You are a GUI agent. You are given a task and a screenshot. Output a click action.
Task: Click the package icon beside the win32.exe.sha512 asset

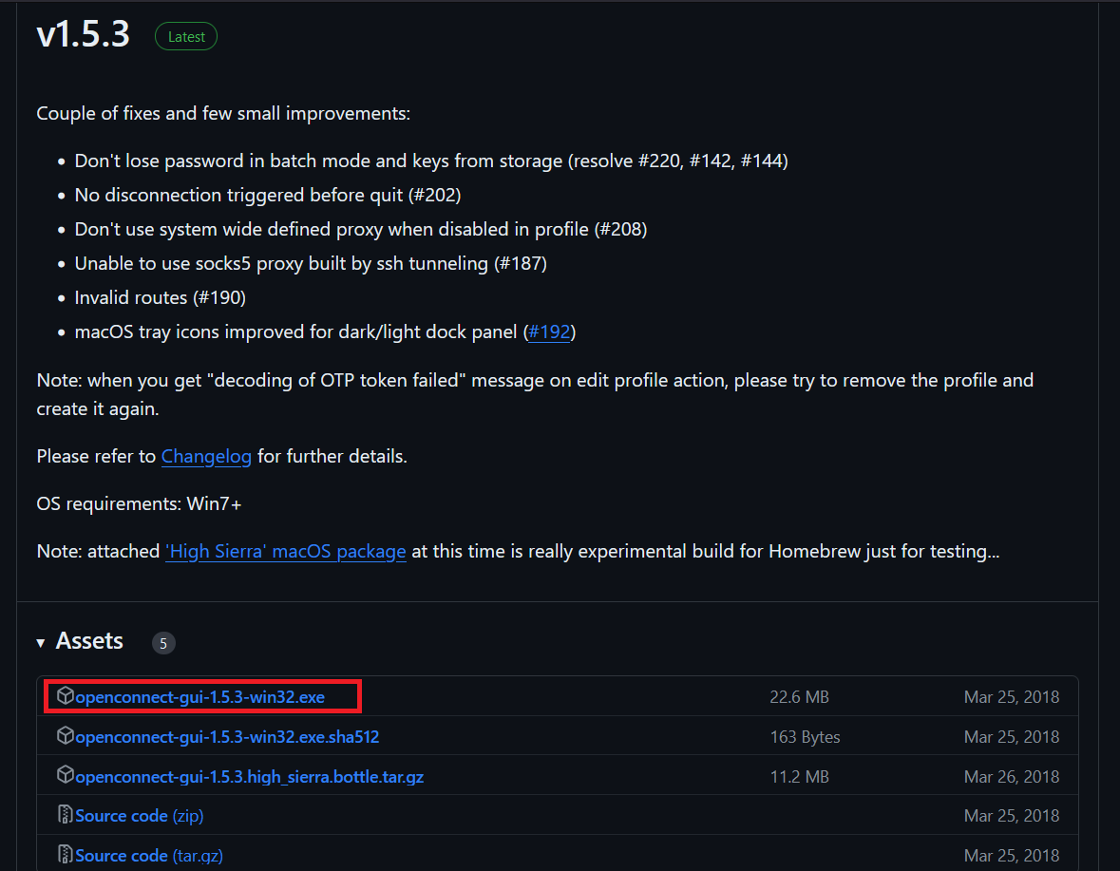click(66, 736)
